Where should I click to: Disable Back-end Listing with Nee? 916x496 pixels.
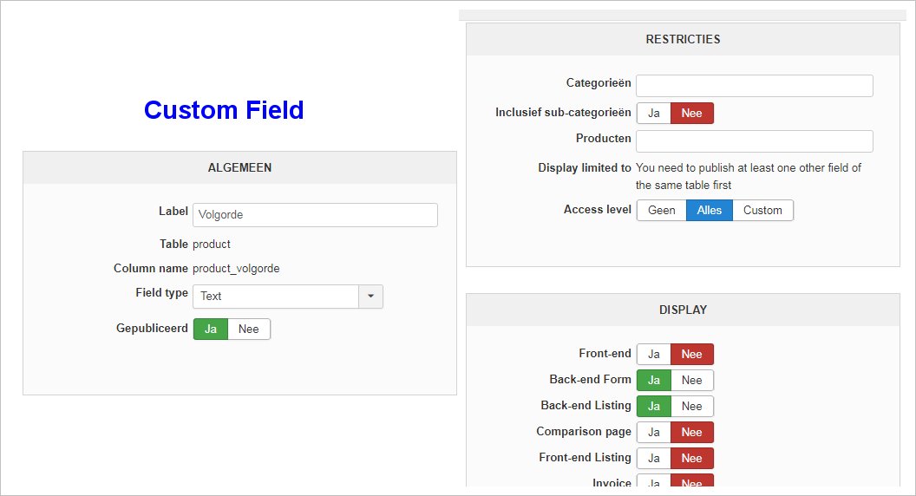(x=692, y=407)
